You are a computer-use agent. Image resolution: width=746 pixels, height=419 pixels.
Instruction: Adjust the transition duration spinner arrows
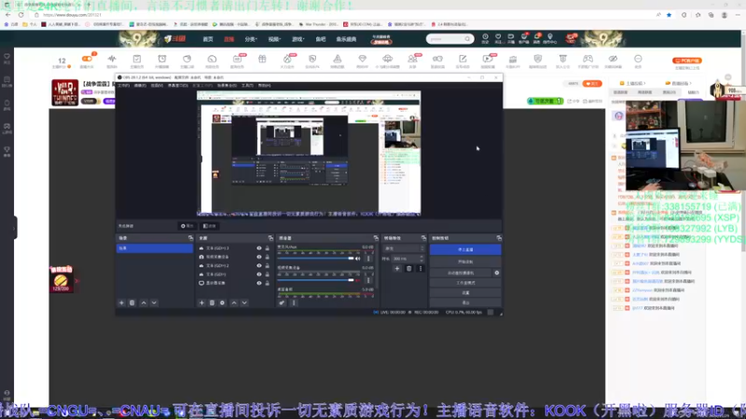(x=421, y=259)
